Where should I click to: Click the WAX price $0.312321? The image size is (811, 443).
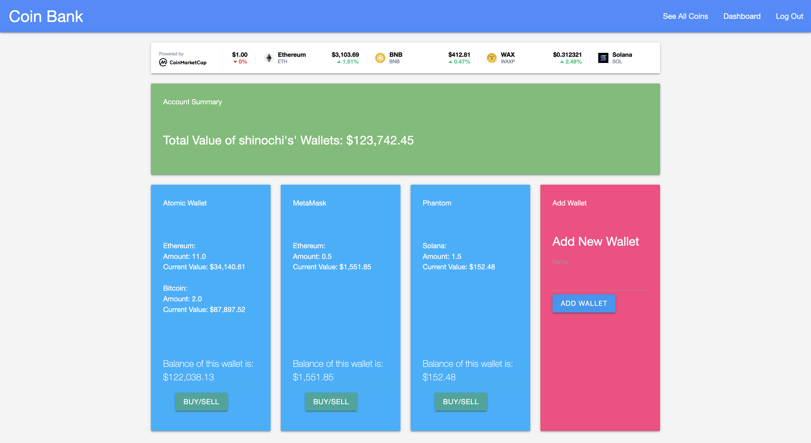click(x=567, y=55)
